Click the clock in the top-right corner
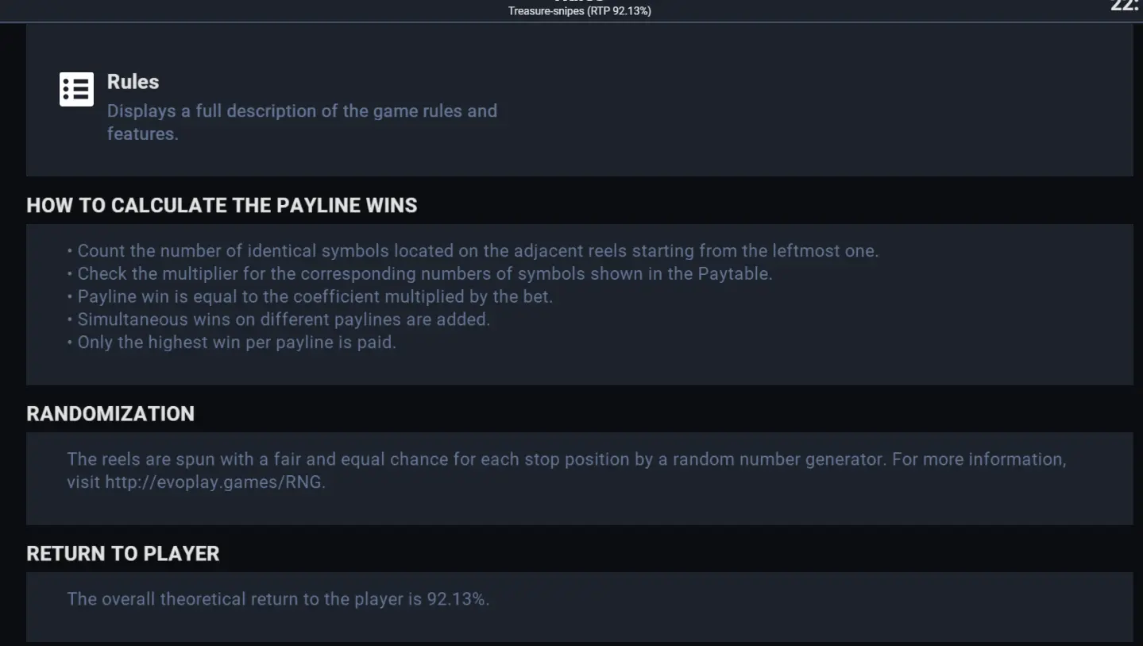The height and width of the screenshot is (646, 1143). pyautogui.click(x=1126, y=6)
